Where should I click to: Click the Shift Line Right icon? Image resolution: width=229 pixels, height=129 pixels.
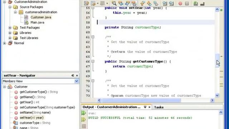click(x=171, y=3)
